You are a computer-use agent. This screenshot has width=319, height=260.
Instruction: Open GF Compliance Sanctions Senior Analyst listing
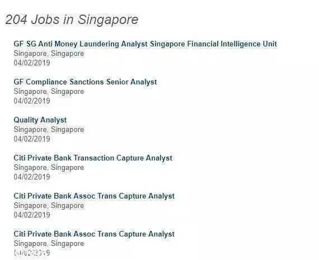pyautogui.click(x=85, y=82)
